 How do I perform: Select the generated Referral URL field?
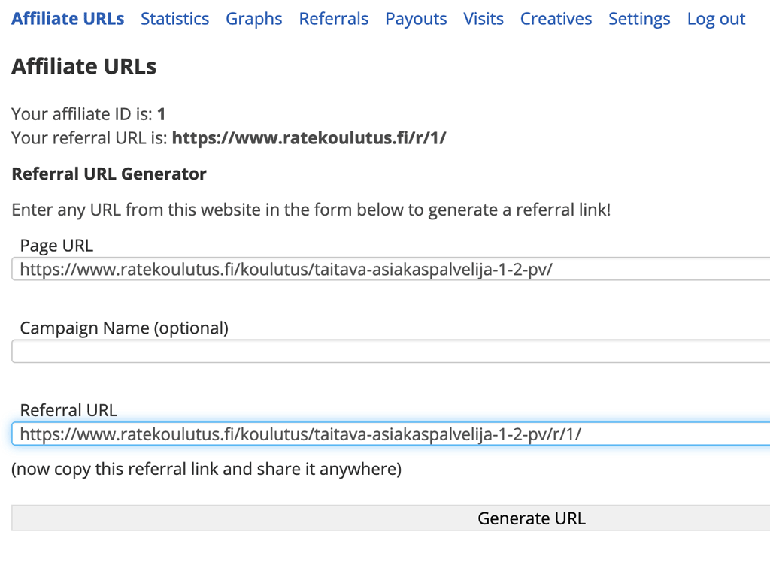pos(391,434)
